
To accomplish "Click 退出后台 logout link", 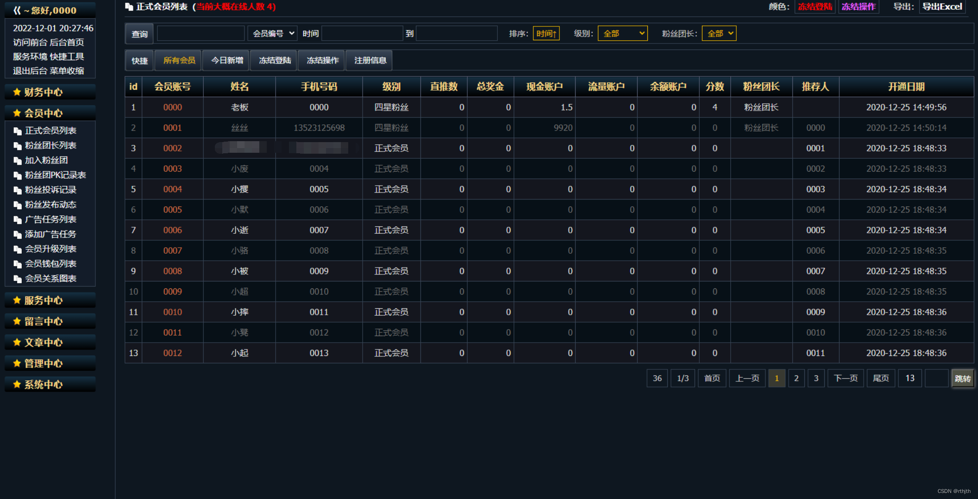I will (30, 71).
